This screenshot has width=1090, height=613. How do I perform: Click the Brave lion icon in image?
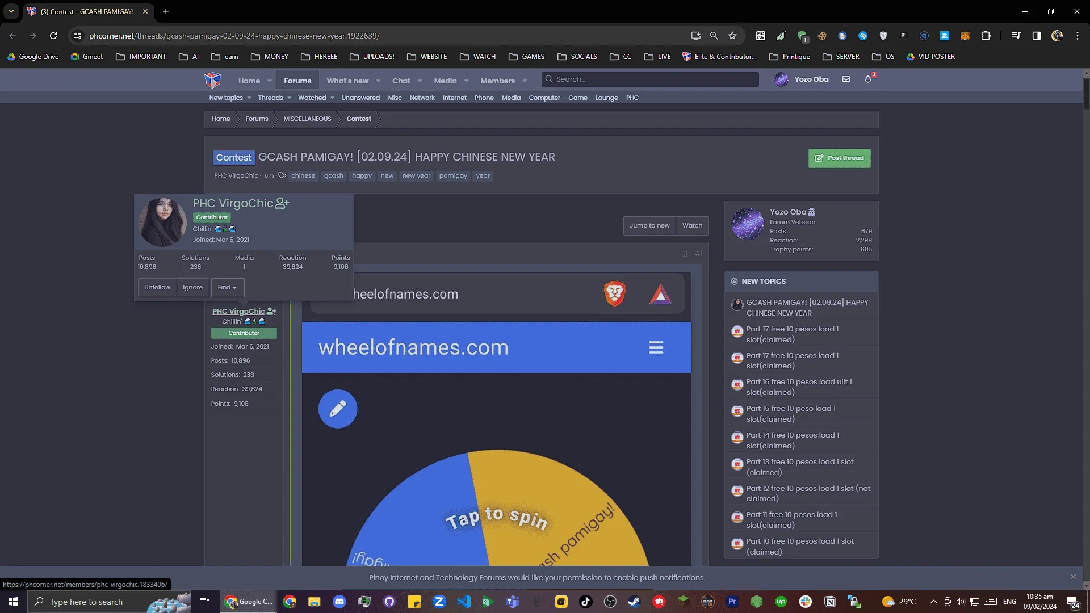click(614, 294)
